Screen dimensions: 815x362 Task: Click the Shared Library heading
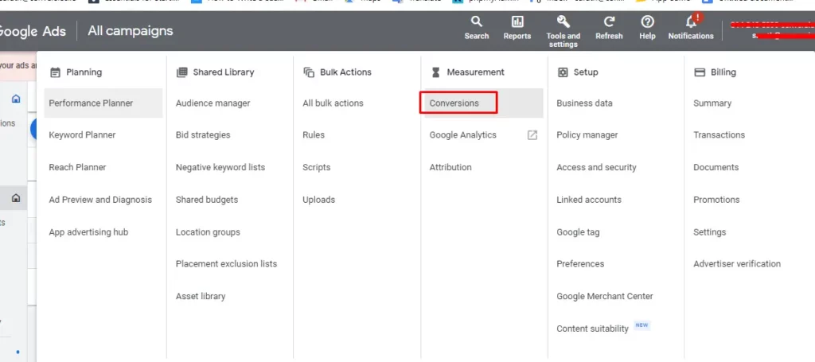point(224,72)
